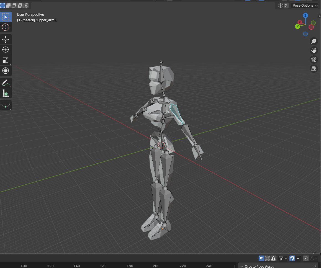Select the Select Box tool
Viewport: 321px width, 268px height.
pos(6,17)
